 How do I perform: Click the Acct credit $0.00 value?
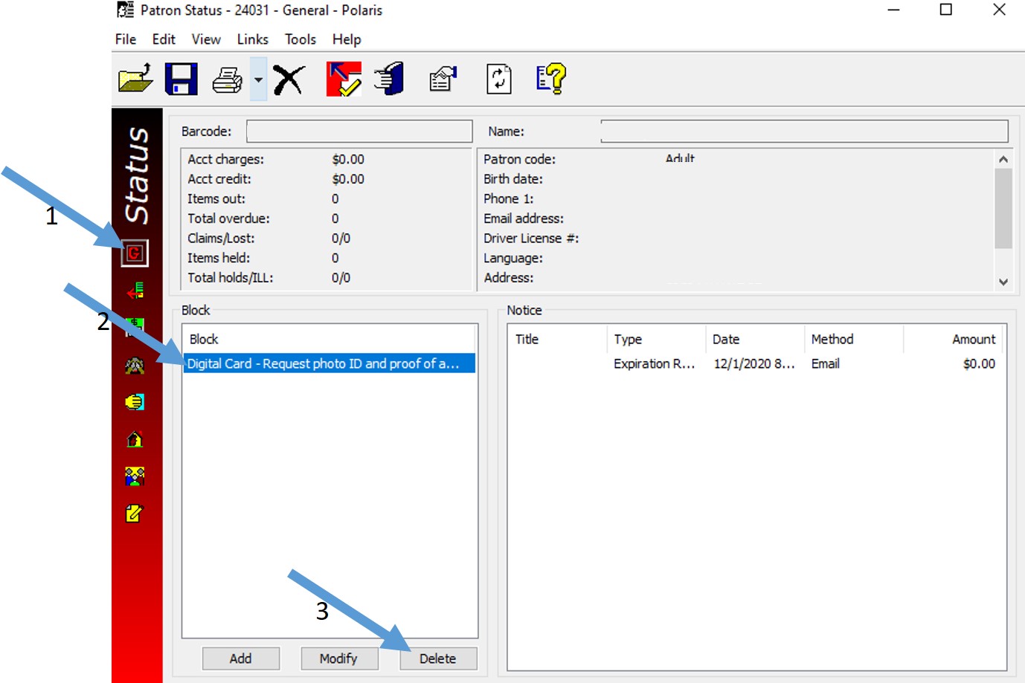point(348,179)
